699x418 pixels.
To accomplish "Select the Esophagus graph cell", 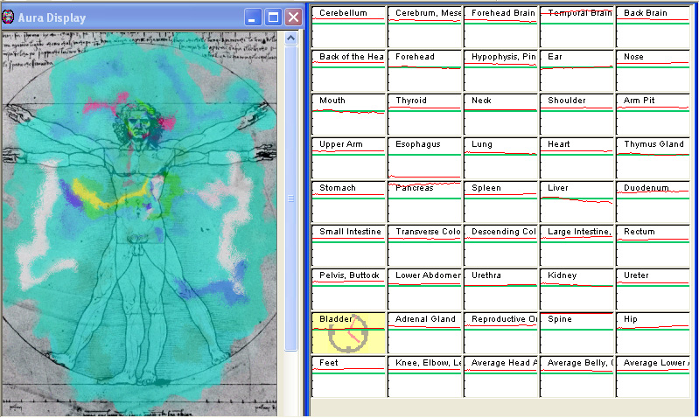I will pos(424,157).
